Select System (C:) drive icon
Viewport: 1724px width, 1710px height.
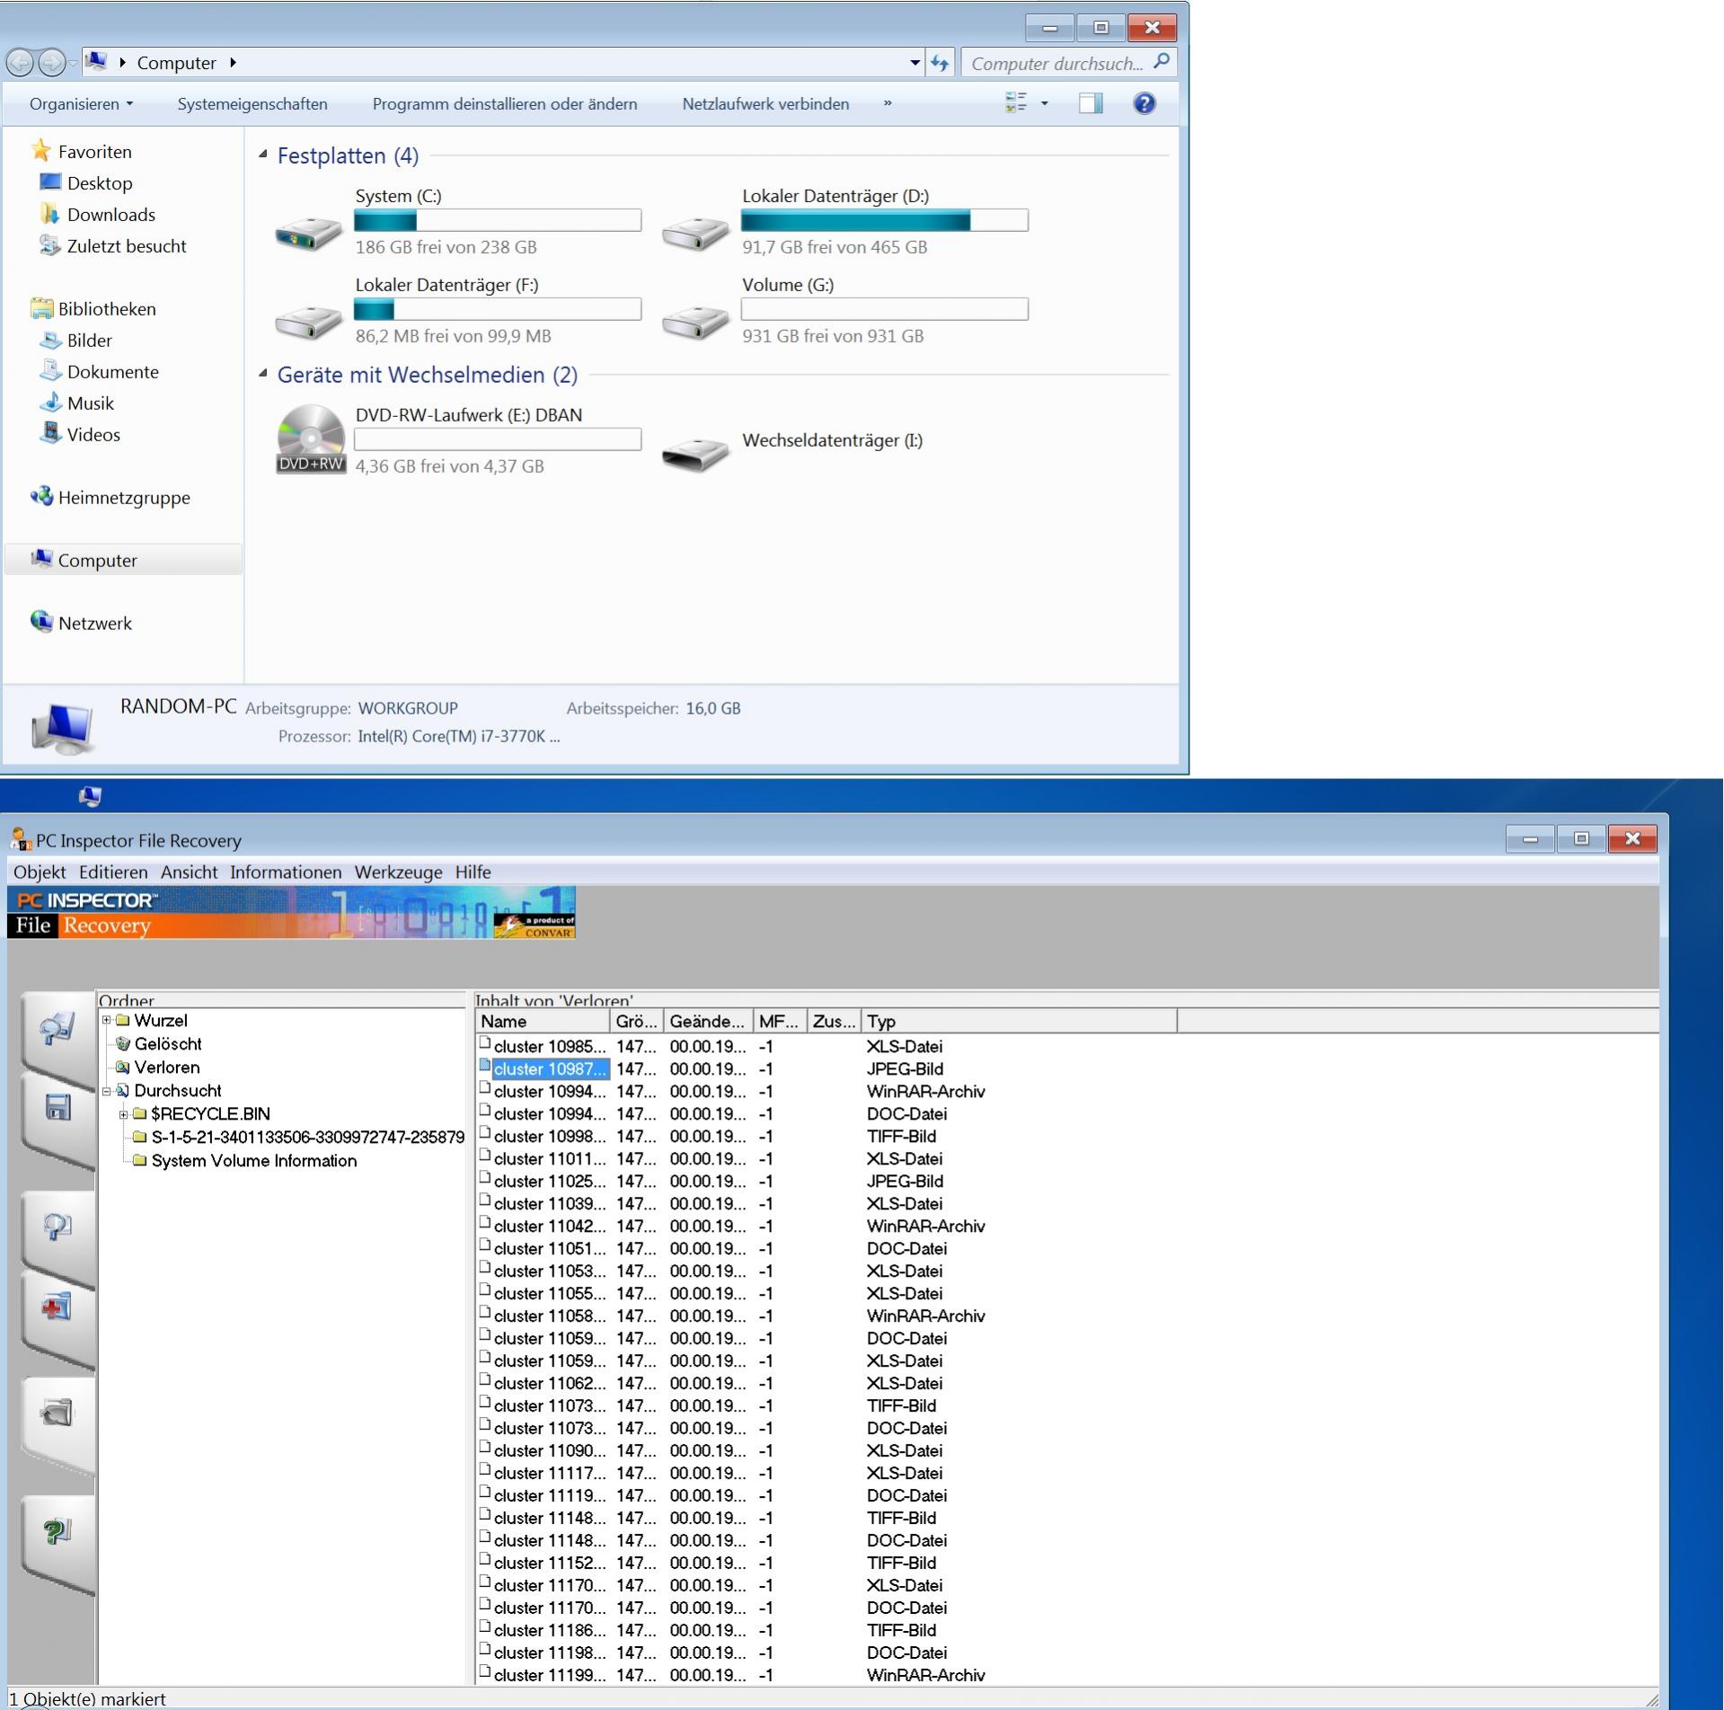pyautogui.click(x=308, y=234)
